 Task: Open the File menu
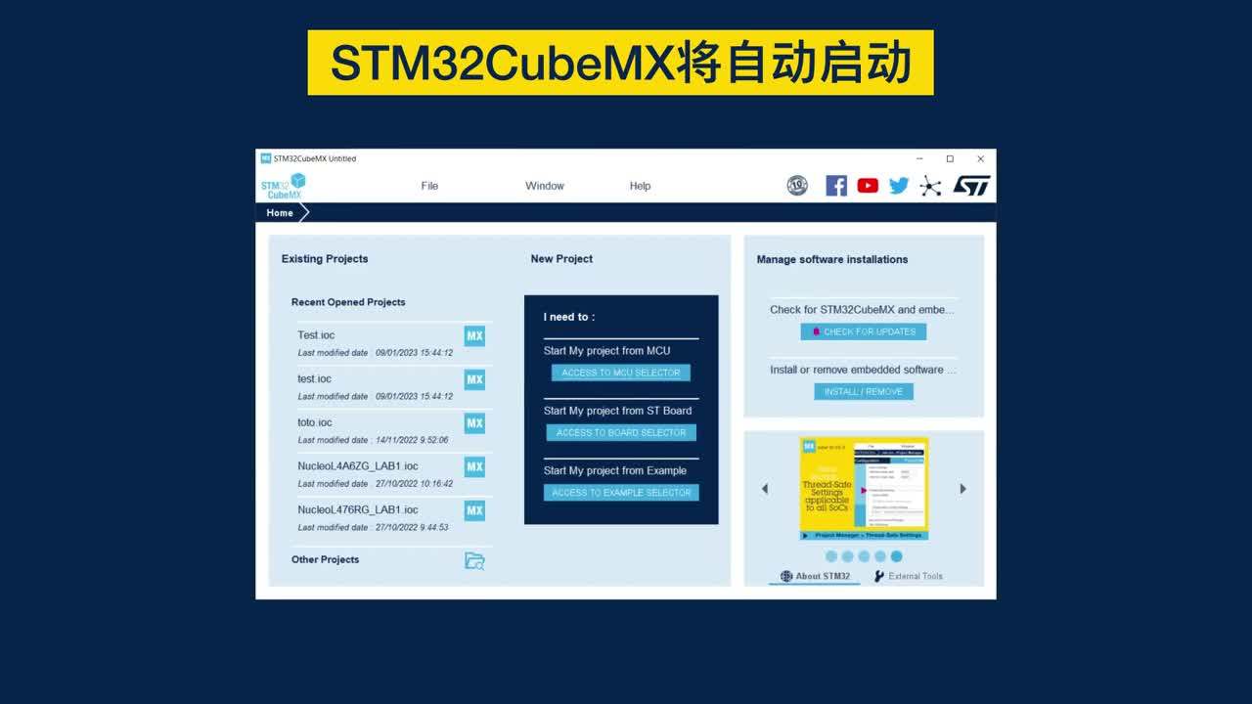pos(429,186)
